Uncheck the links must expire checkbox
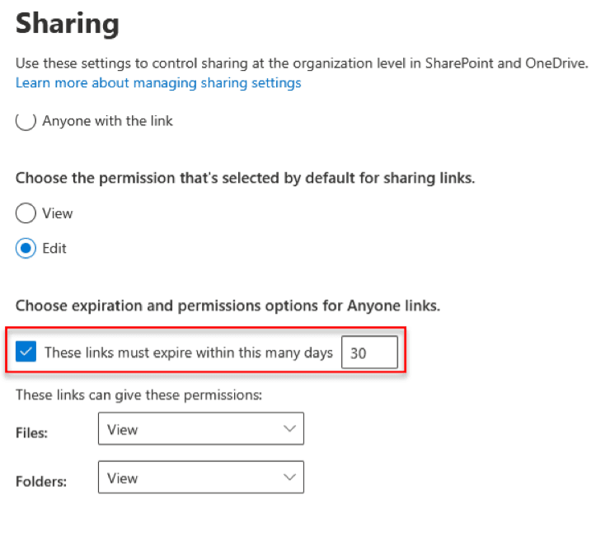Viewport: 610px width, 546px height. 26,352
